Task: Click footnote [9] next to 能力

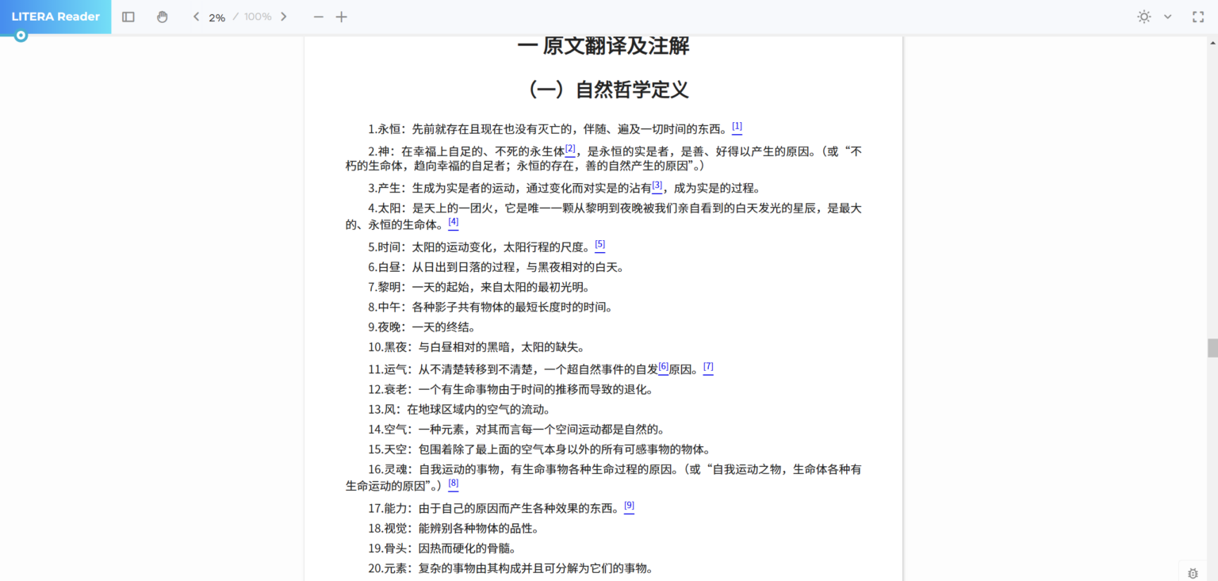Action: (x=629, y=505)
